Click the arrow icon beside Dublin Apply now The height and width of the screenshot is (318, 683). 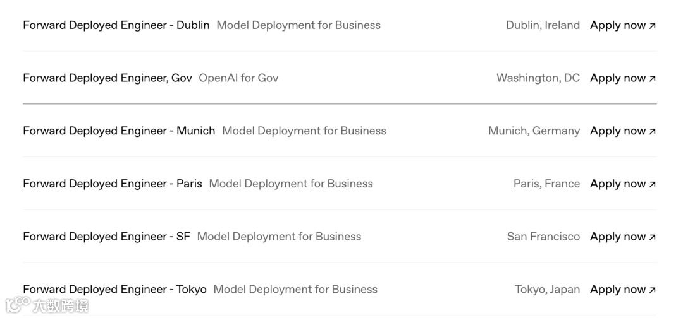pyautogui.click(x=653, y=26)
